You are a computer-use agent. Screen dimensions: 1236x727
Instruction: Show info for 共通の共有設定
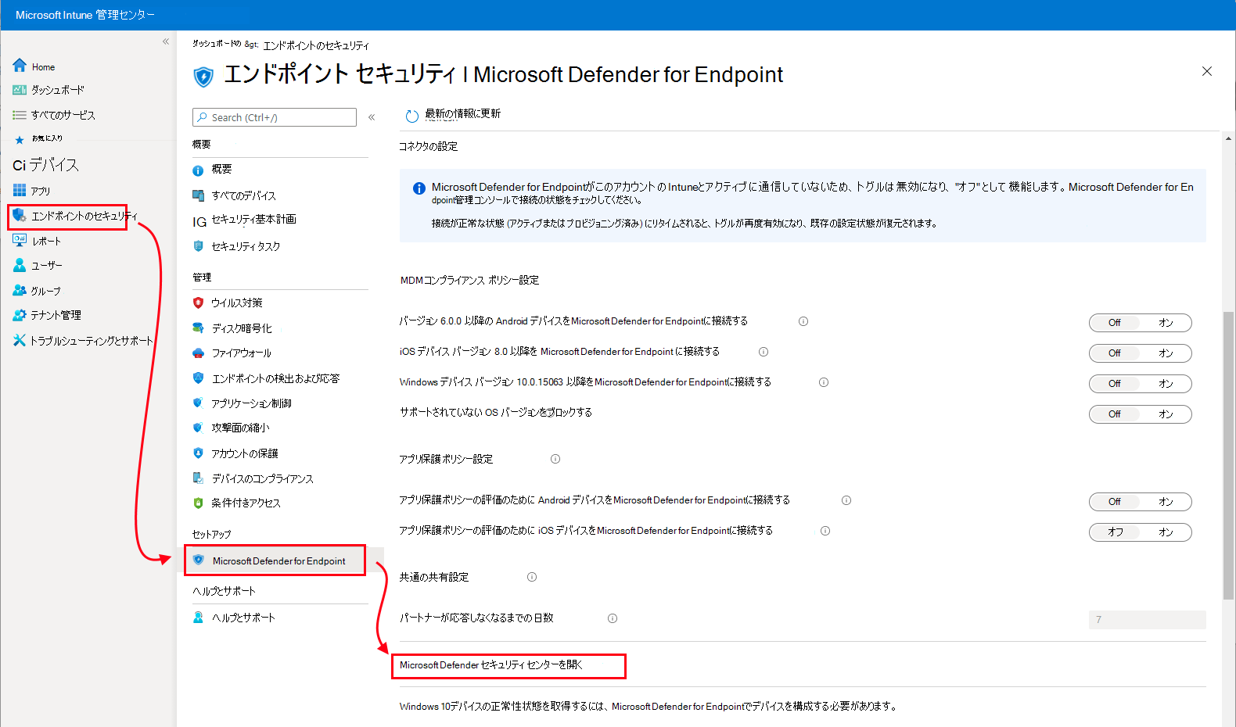click(x=532, y=577)
